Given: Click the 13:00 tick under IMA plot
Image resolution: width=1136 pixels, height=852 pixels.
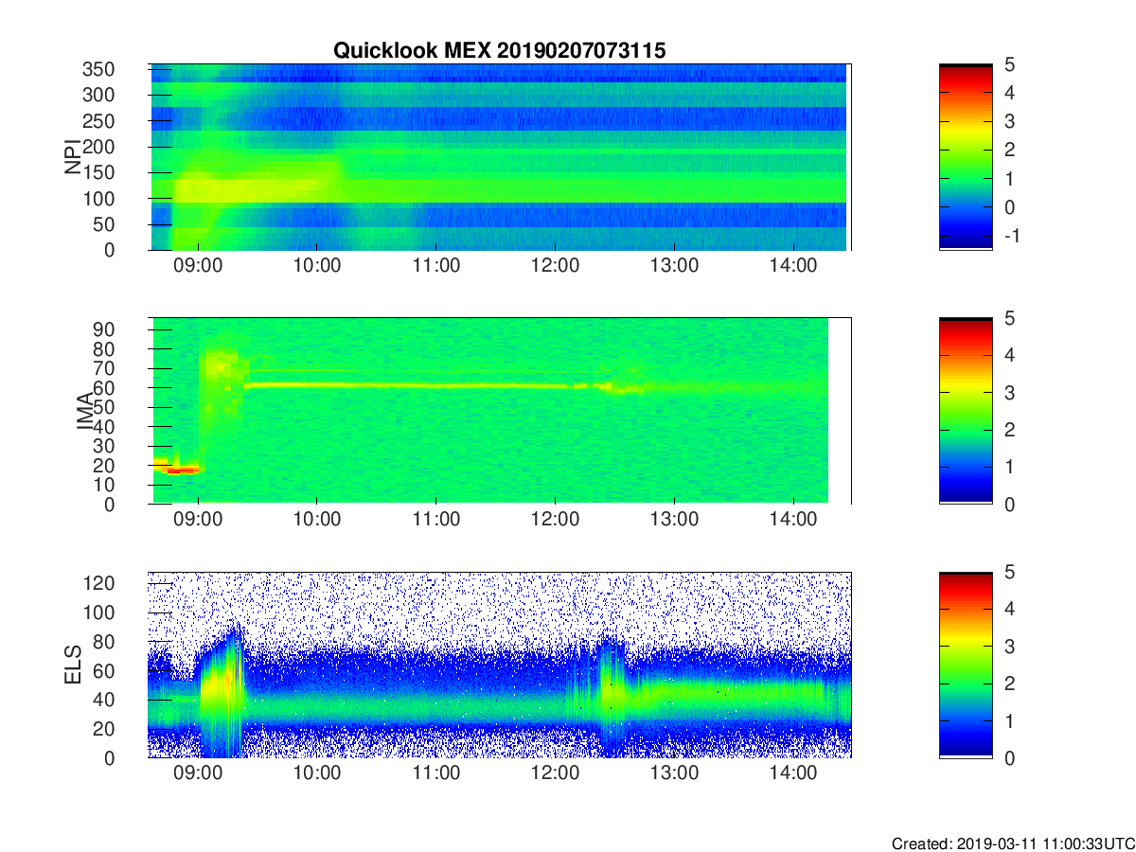Looking at the screenshot, I should 674,519.
